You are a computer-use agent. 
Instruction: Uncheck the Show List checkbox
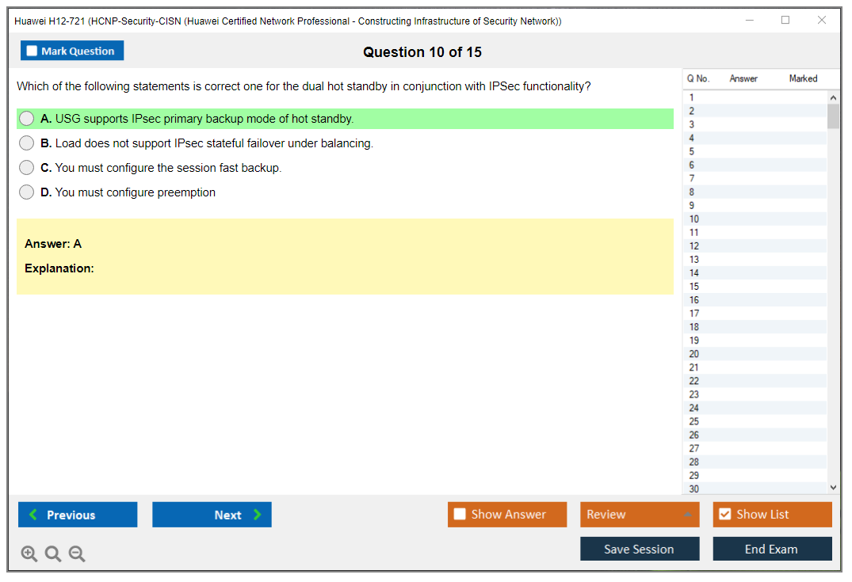click(724, 515)
